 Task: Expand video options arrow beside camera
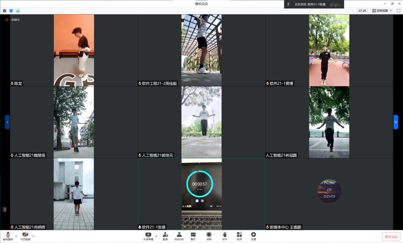tap(33, 236)
